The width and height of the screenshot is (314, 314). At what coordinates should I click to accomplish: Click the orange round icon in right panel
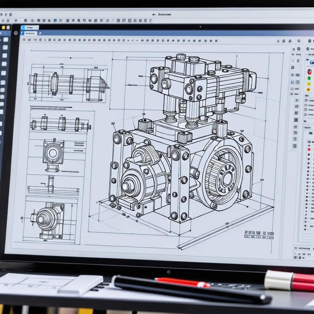pos(308,90)
